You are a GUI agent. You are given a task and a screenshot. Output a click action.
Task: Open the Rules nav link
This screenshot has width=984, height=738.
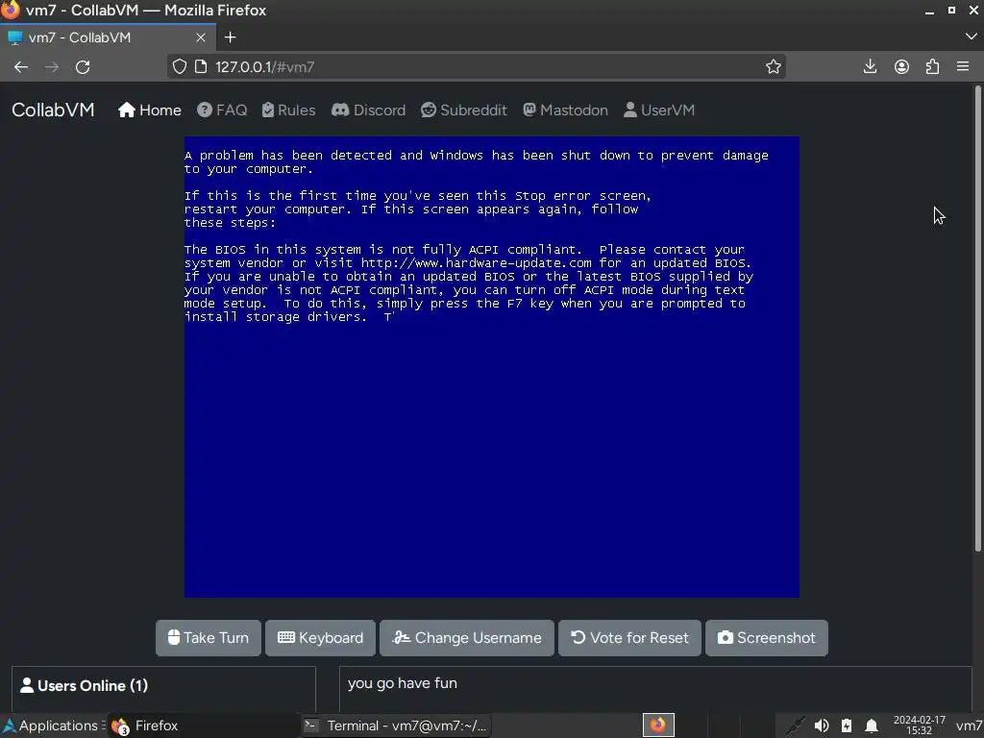[288, 110]
